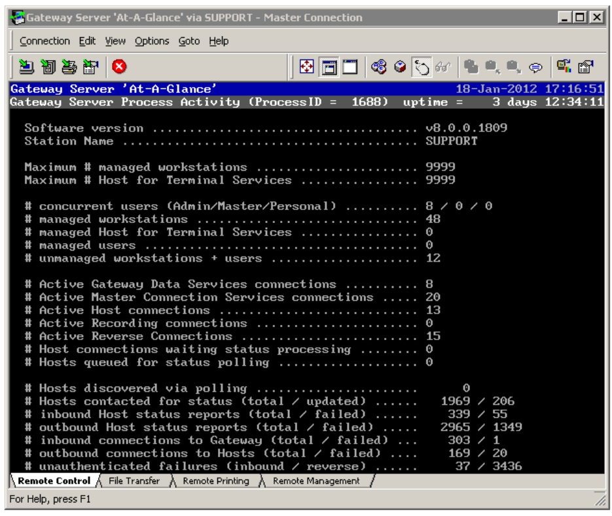This screenshot has width=612, height=516.
Task: Click the '# managed workstations' value 48
Action: 433,219
